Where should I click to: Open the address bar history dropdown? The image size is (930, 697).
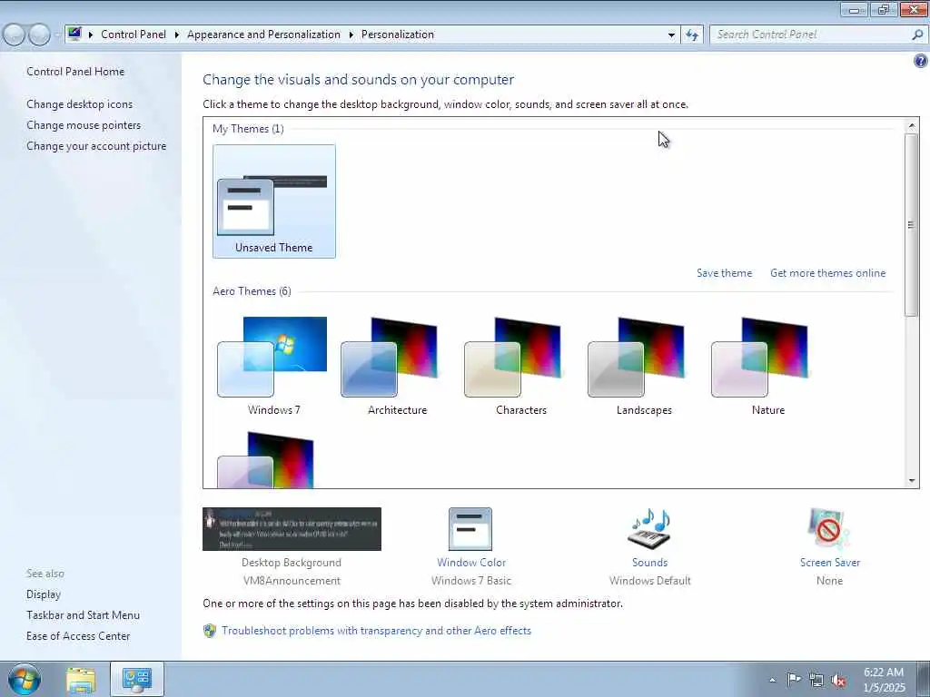click(x=671, y=35)
